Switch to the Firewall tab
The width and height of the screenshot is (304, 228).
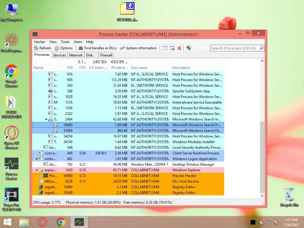(x=106, y=55)
